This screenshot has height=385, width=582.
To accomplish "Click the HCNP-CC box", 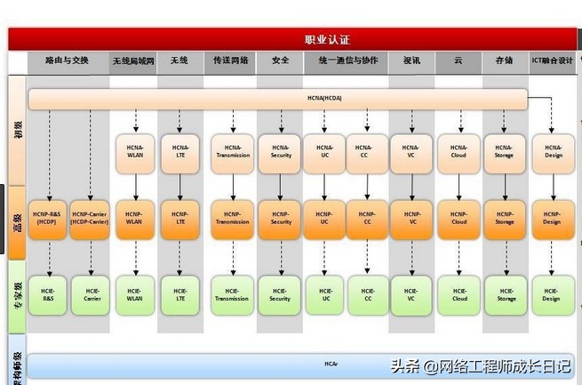I will pos(367,220).
